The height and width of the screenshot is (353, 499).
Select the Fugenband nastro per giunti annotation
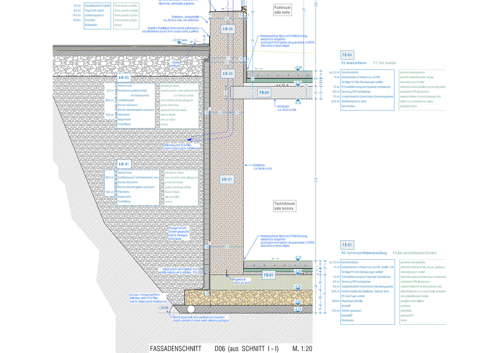(242, 281)
